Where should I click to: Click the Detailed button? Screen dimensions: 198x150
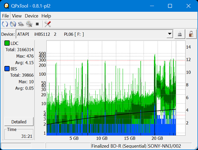pos(19,122)
